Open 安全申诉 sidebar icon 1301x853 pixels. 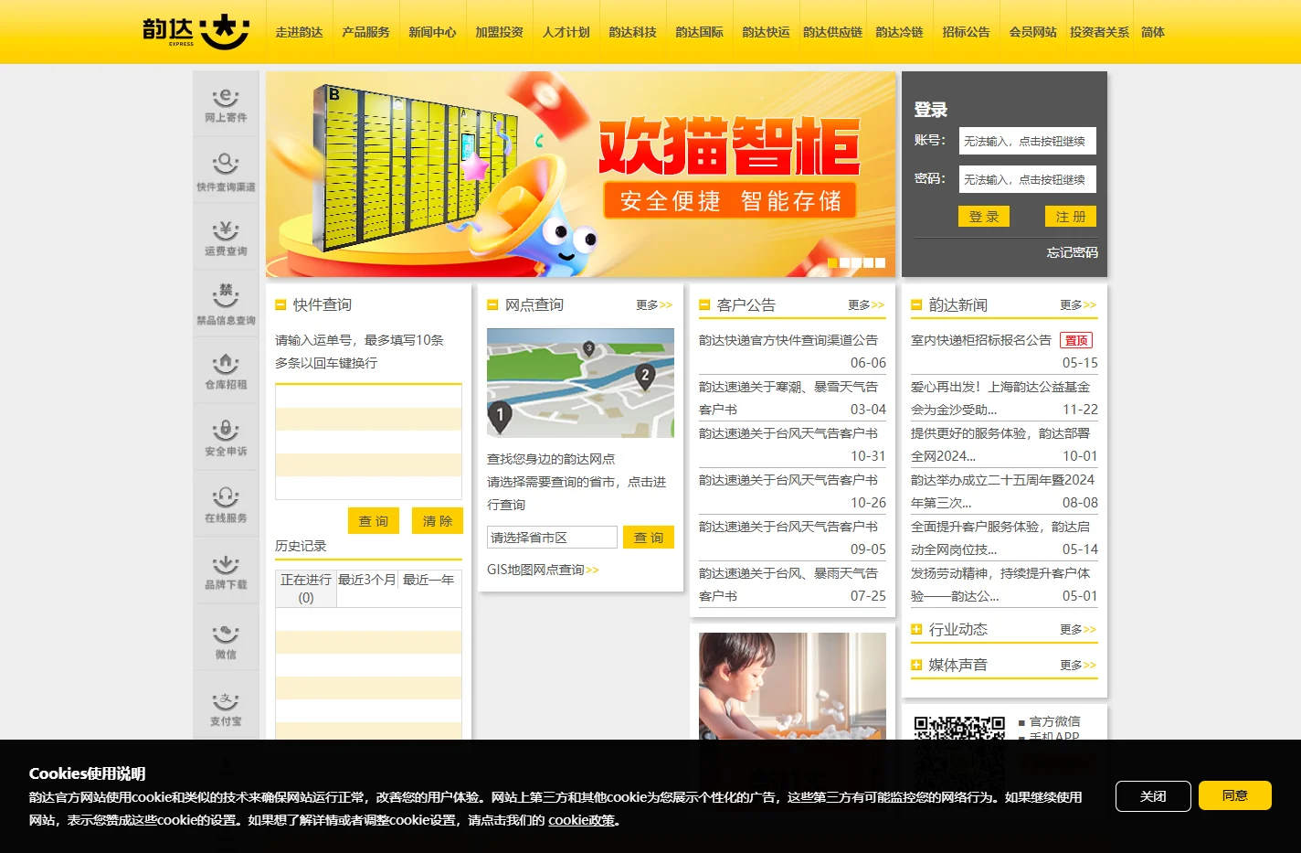point(226,437)
